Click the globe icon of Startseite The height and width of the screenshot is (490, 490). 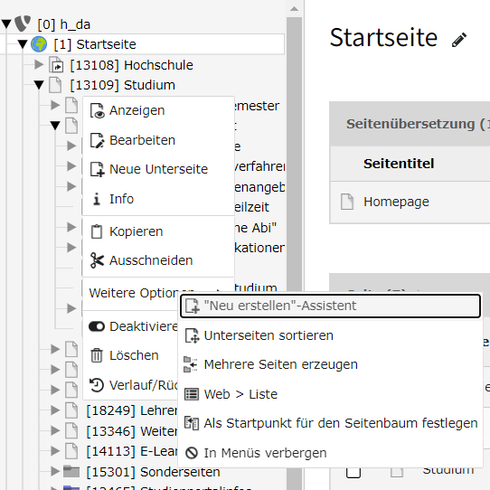(x=39, y=44)
